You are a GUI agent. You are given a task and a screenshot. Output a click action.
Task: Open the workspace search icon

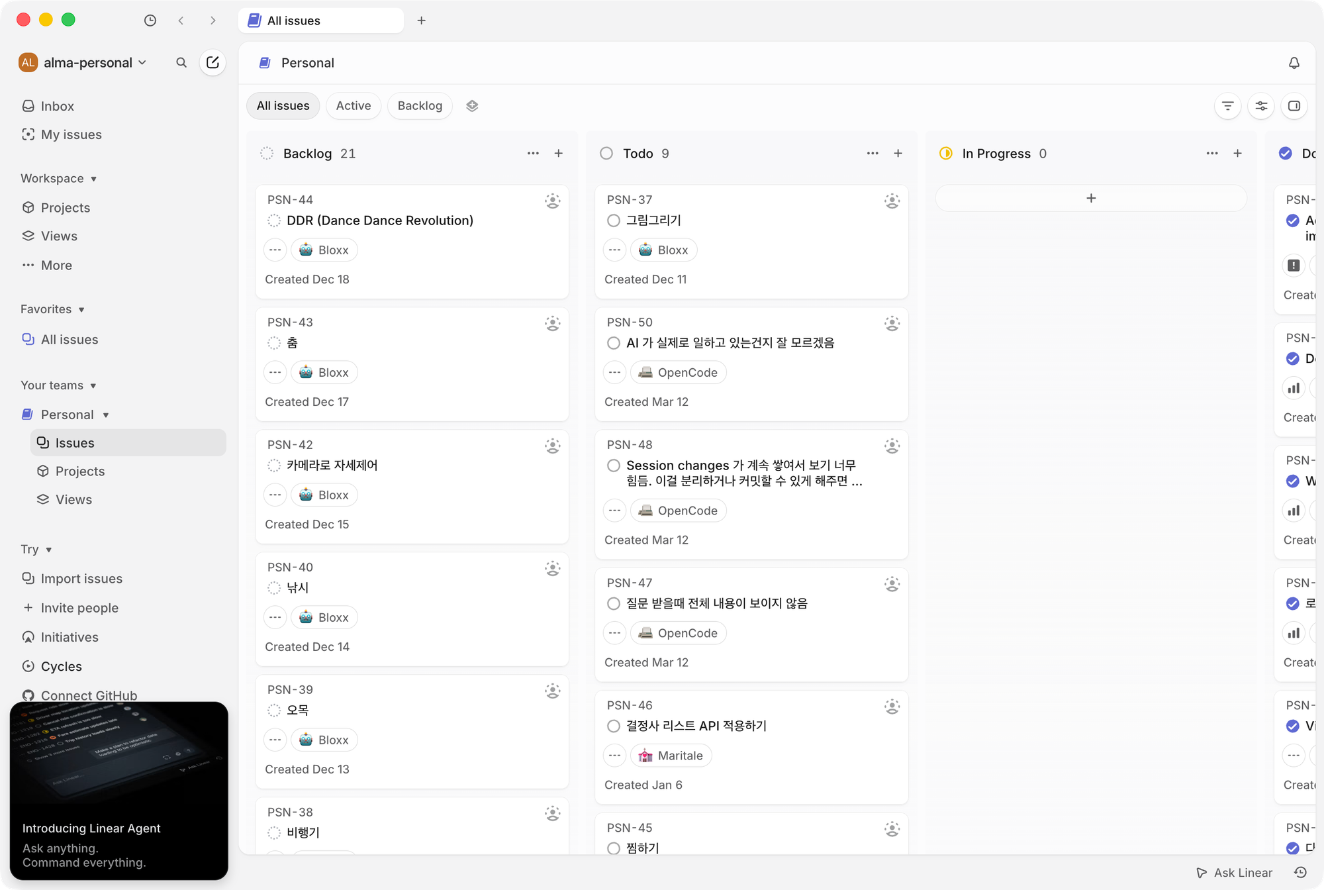click(181, 62)
